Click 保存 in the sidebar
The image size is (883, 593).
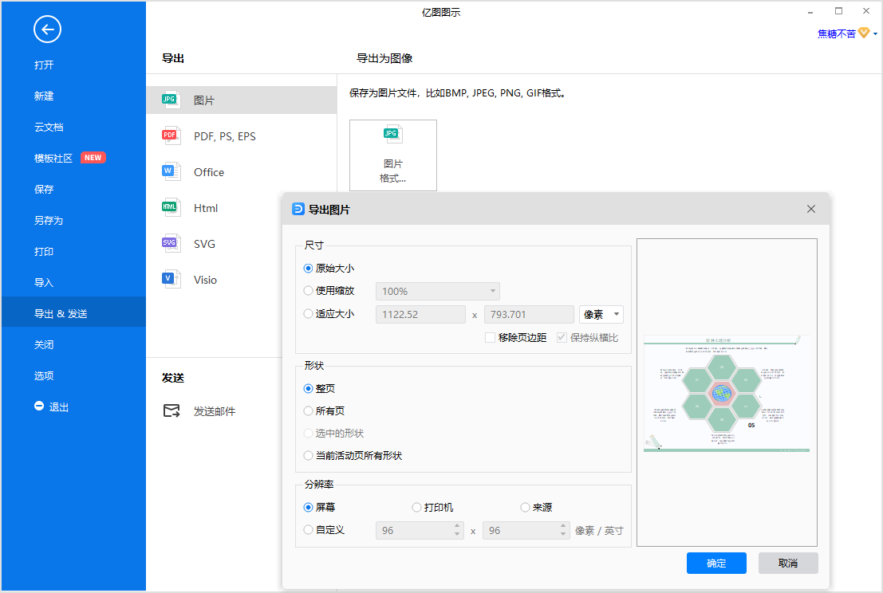click(44, 190)
